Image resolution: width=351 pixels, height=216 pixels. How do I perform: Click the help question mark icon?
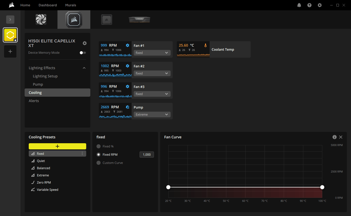click(x=309, y=5)
